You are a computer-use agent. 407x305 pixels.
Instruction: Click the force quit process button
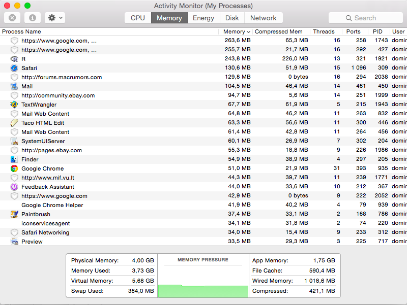[x=12, y=18]
